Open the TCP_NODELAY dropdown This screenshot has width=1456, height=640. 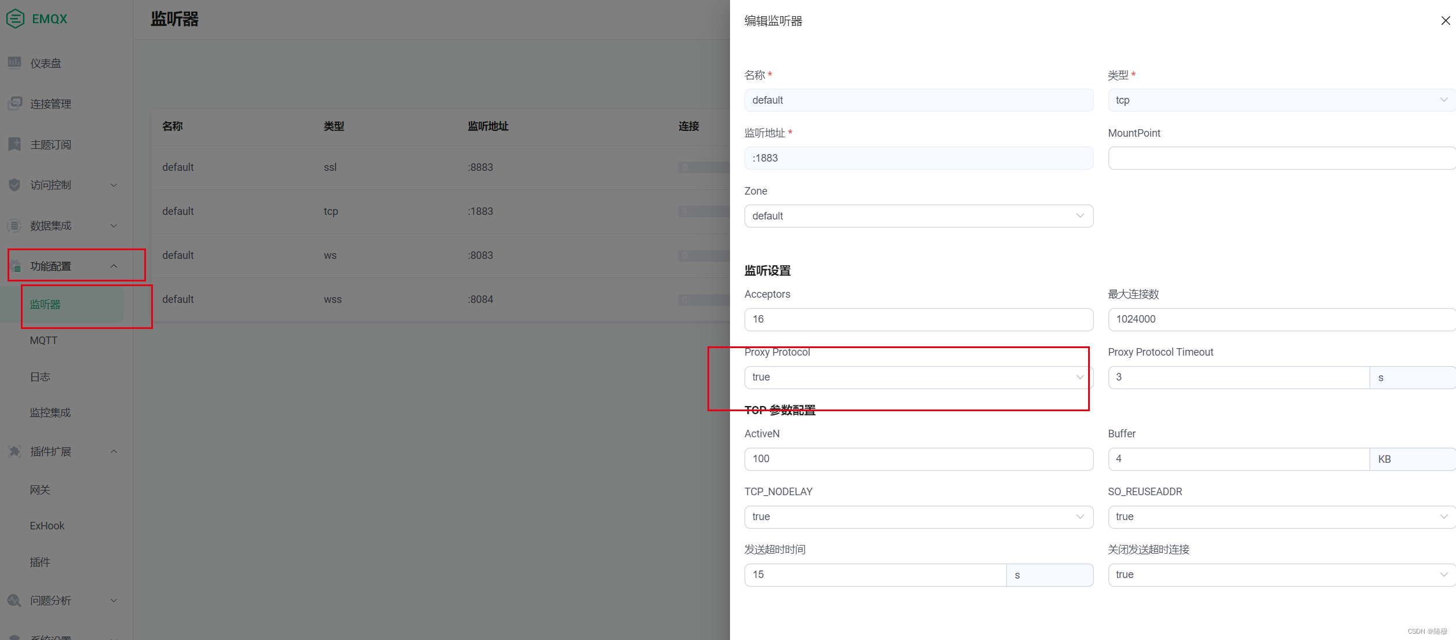(918, 517)
